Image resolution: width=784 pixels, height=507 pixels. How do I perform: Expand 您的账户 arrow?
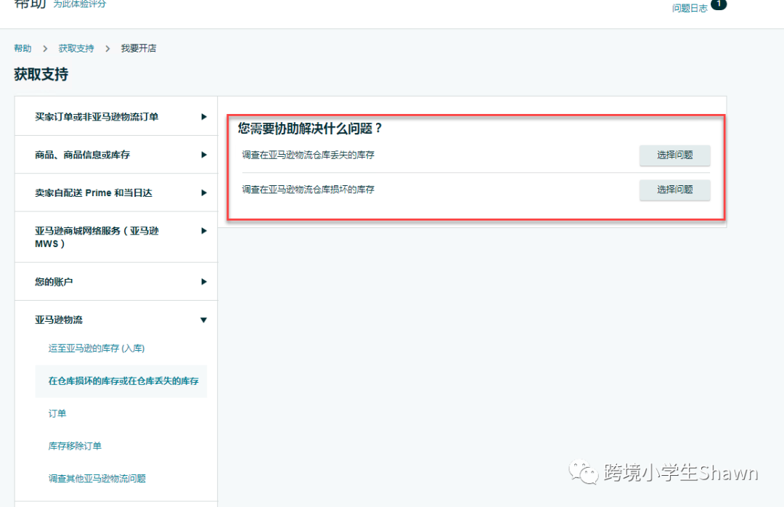[x=203, y=282]
